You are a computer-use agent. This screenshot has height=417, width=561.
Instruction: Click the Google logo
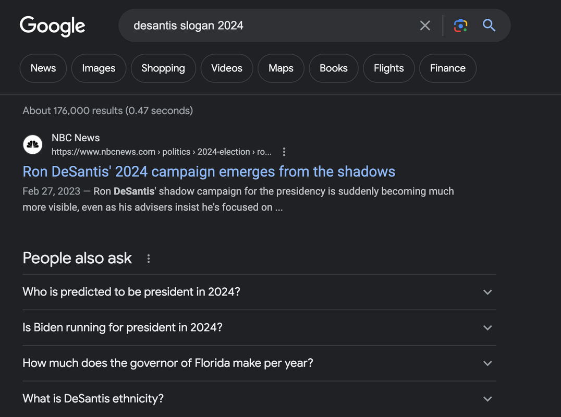tap(52, 26)
